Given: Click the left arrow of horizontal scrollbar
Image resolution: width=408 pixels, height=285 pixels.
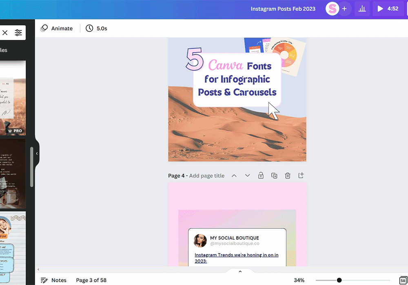Looking at the screenshot, I should pos(38,270).
